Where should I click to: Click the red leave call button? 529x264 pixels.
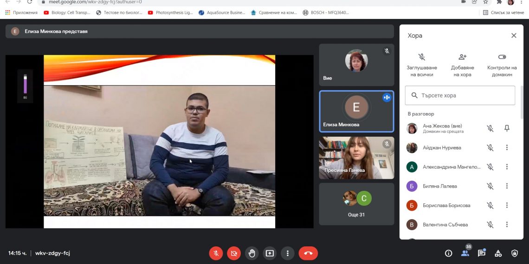pos(308,253)
